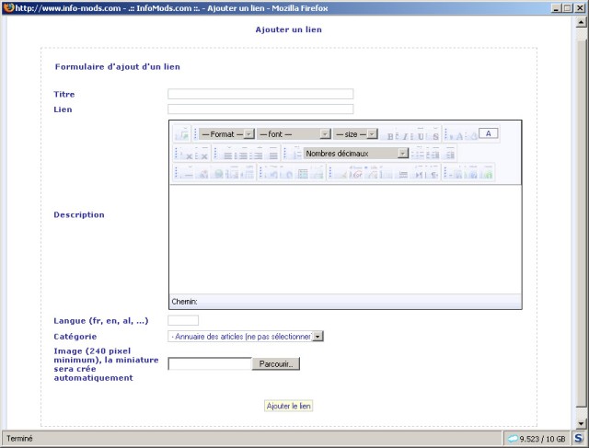The image size is (589, 448).
Task: Insert a bulleted list
Action: [x=418, y=155]
